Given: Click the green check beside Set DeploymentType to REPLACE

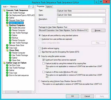Looking at the screenshot, I should (x=7, y=15).
